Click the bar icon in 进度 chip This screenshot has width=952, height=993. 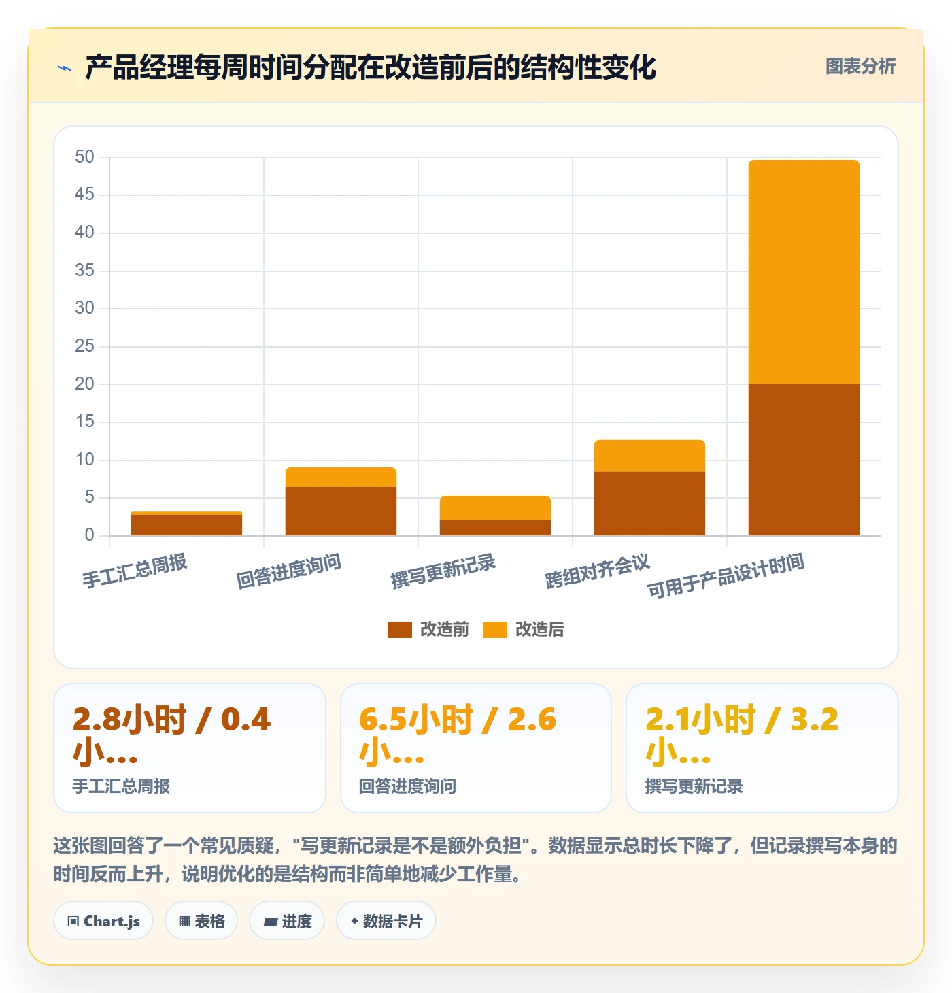271,922
